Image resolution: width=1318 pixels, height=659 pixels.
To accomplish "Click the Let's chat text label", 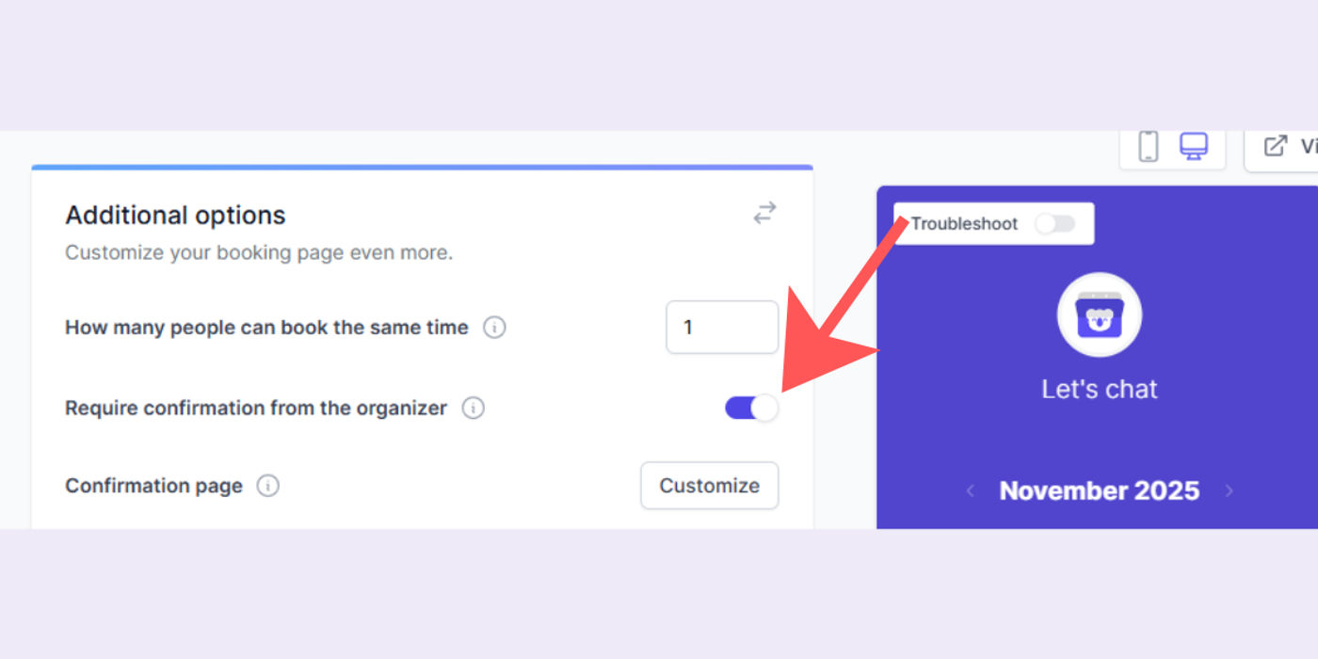I will [x=1099, y=388].
